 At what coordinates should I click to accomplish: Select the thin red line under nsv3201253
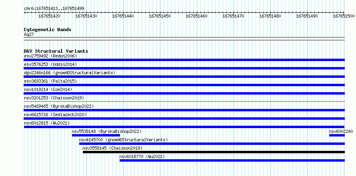tap(184, 102)
